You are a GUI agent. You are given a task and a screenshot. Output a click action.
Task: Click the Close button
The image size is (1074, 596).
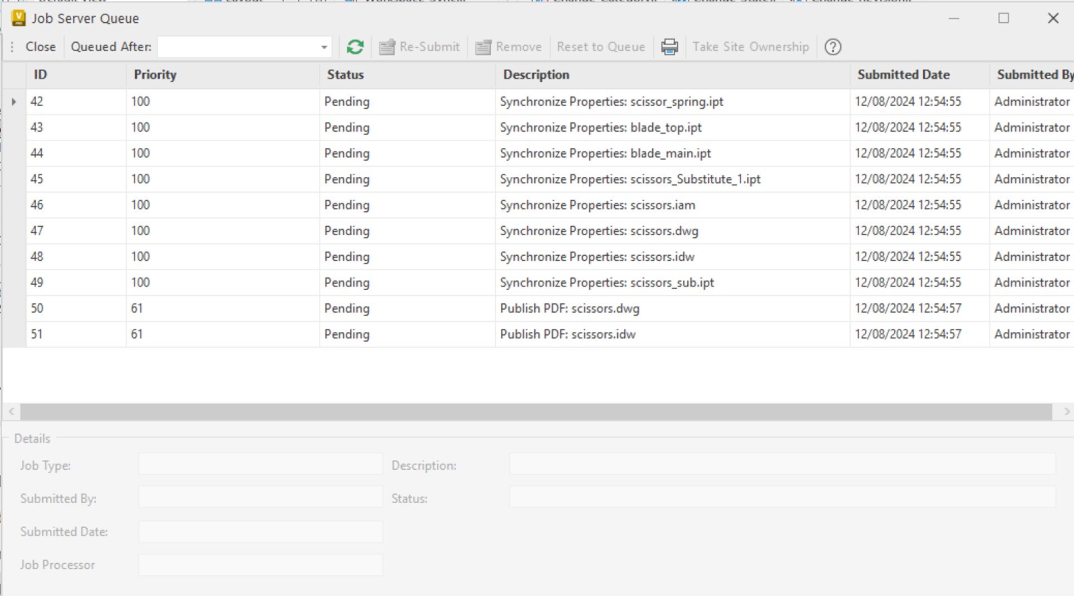[40, 47]
